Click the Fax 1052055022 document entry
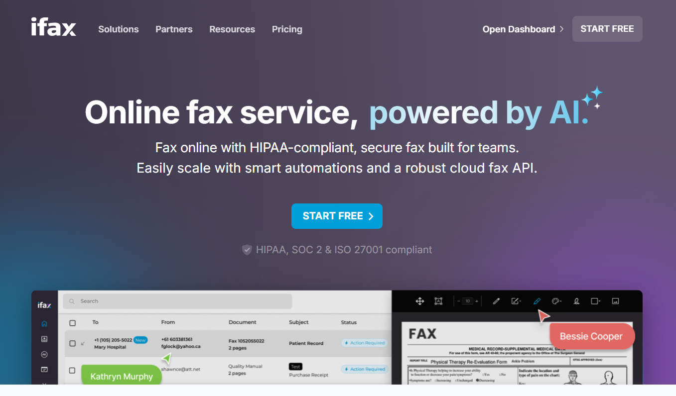Image resolution: width=676 pixels, height=396 pixels. [247, 341]
